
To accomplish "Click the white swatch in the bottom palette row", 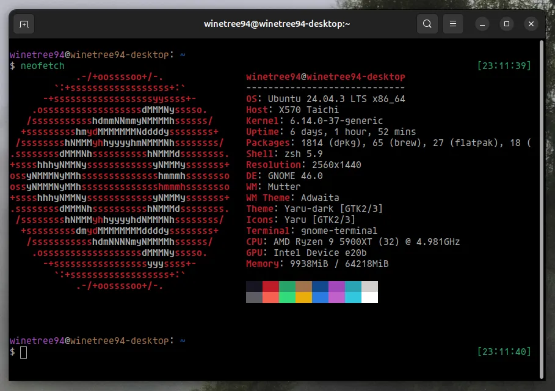I will tap(369, 298).
